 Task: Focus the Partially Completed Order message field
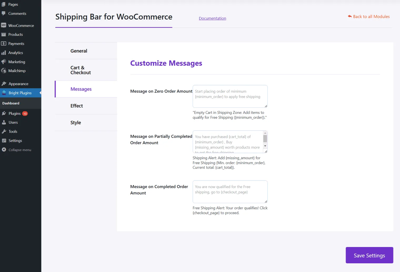coord(230,142)
